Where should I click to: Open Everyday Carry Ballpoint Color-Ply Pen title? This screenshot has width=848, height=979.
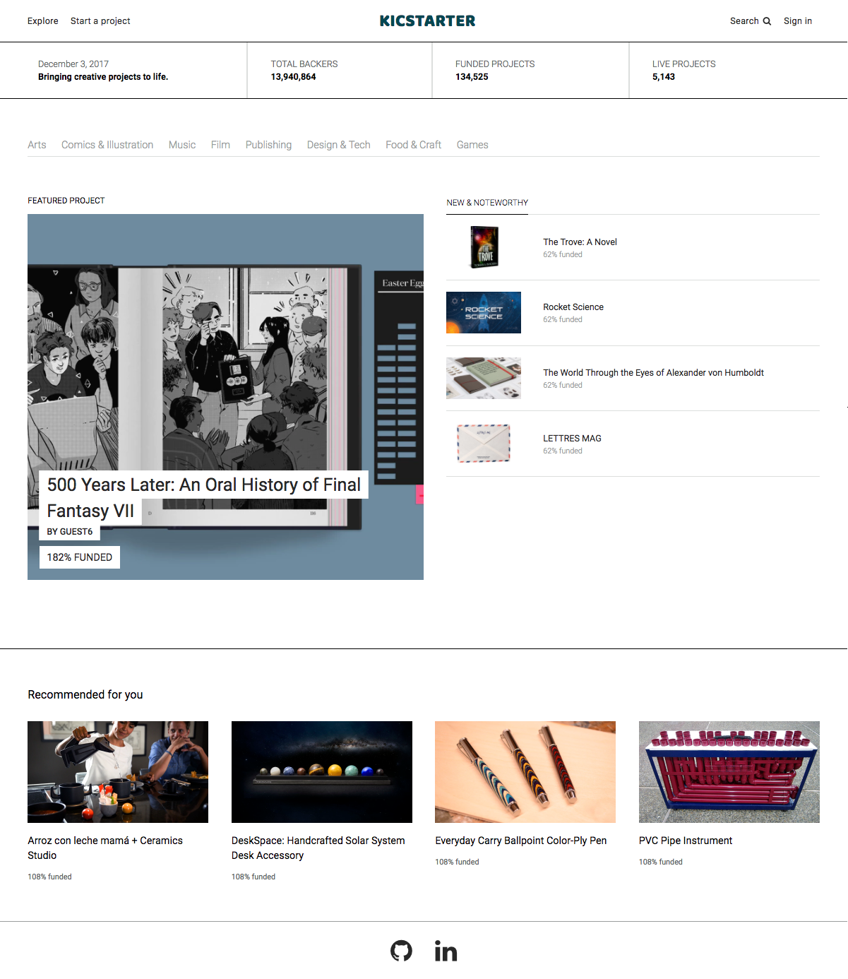pyautogui.click(x=521, y=841)
